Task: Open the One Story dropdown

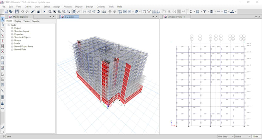Action: (226, 136)
